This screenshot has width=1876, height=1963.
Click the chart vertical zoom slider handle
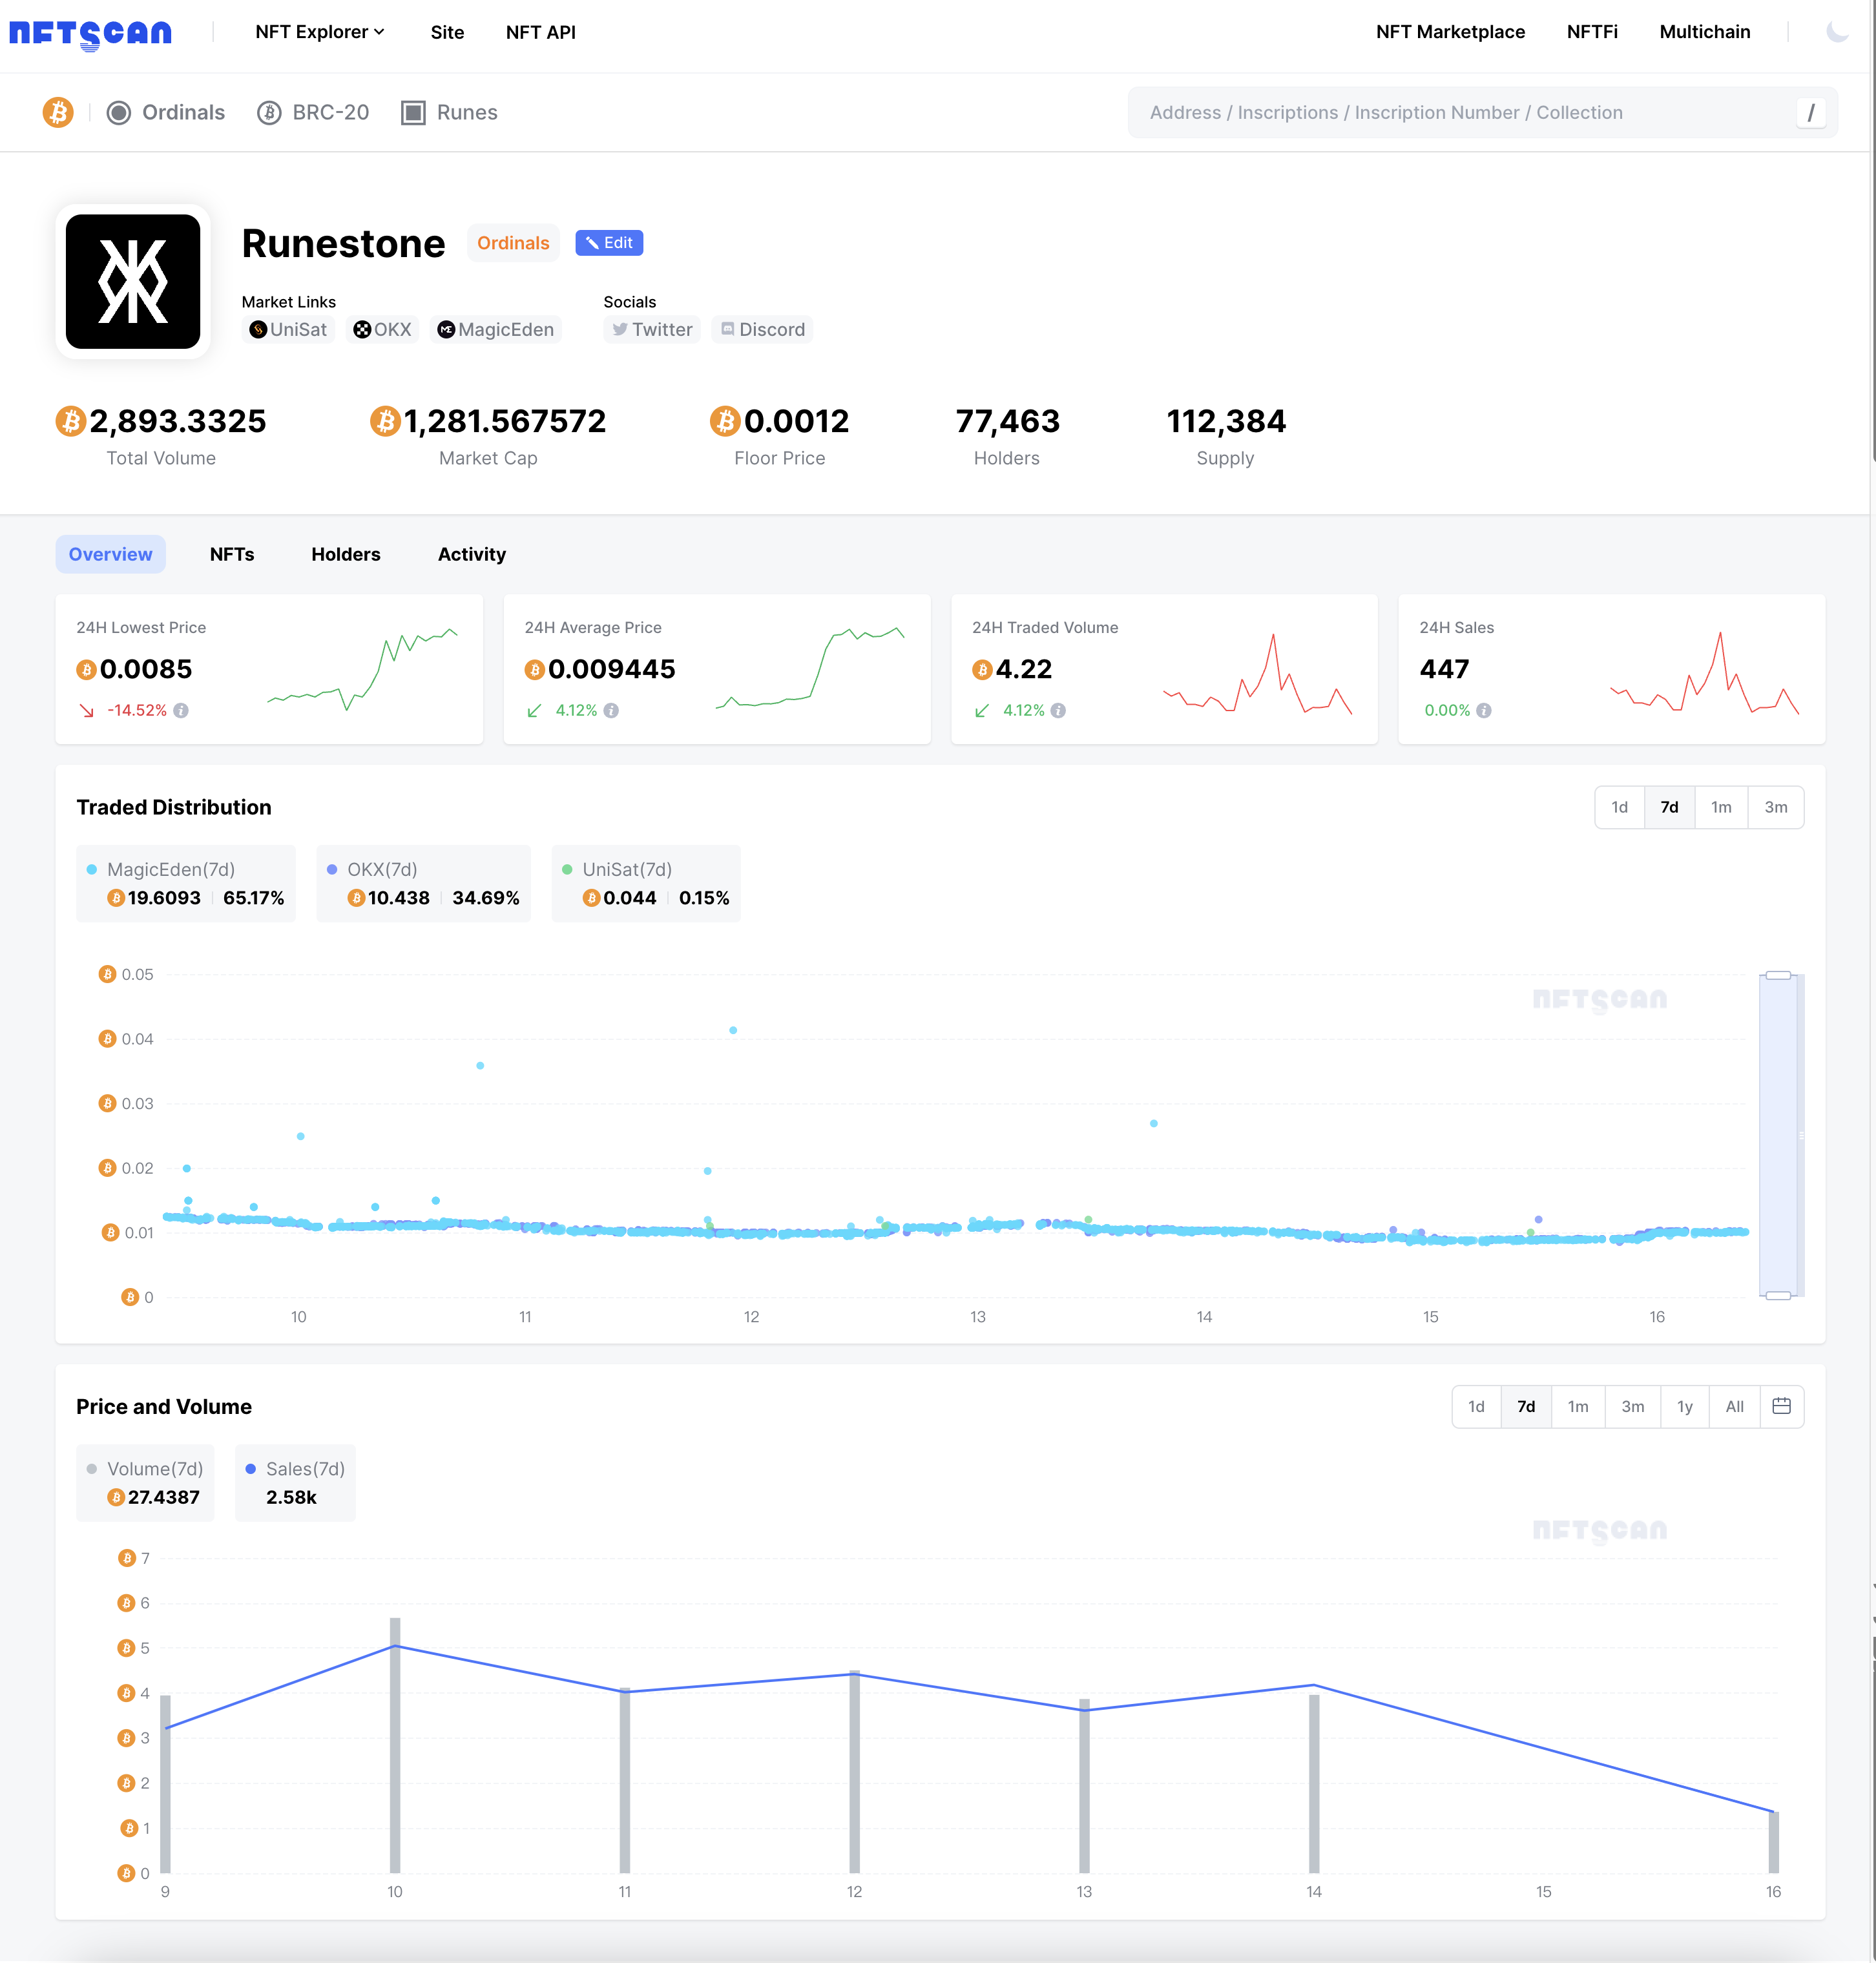coord(1778,975)
